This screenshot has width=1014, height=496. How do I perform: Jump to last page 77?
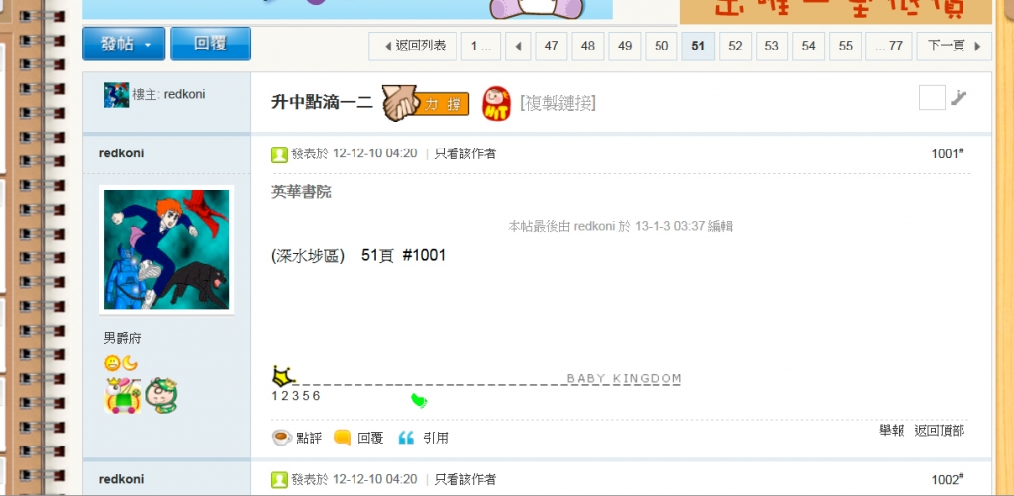(x=888, y=46)
